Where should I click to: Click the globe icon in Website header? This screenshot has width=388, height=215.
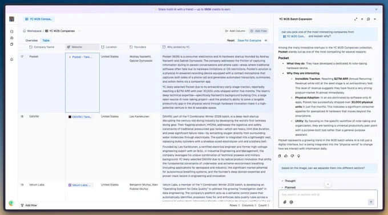tap(68, 47)
